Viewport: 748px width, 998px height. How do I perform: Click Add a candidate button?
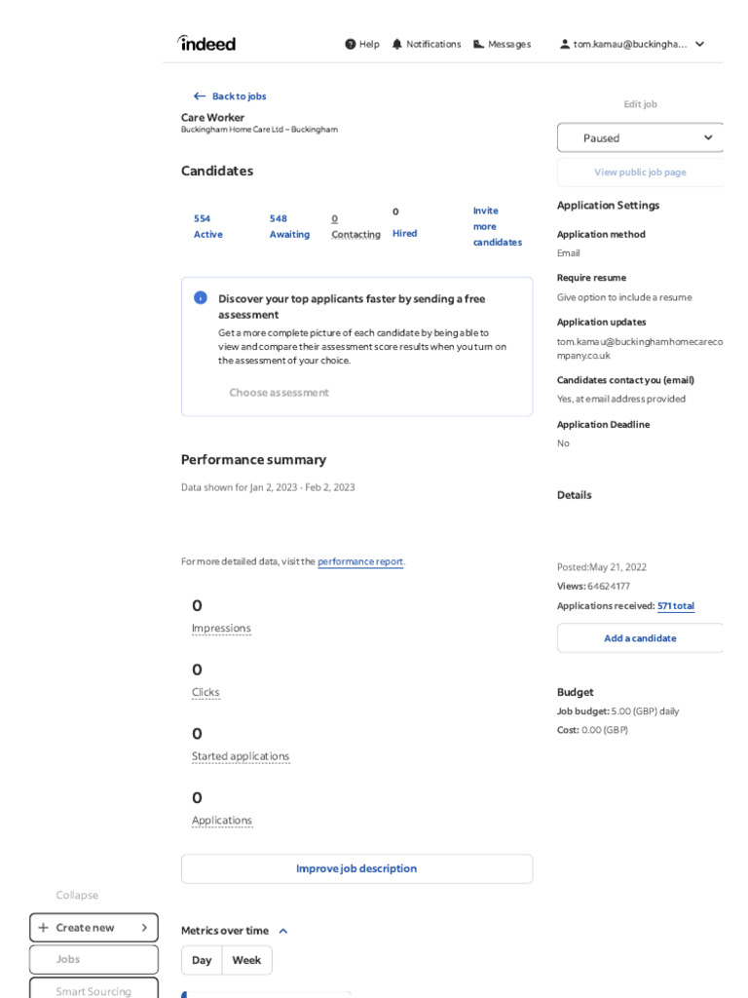[640, 637]
